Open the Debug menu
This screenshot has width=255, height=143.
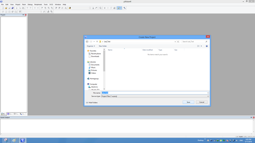[30, 4]
